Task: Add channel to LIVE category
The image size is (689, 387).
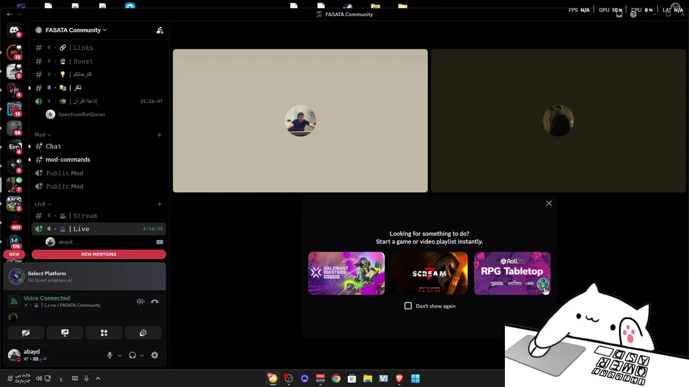Action: pos(159,204)
